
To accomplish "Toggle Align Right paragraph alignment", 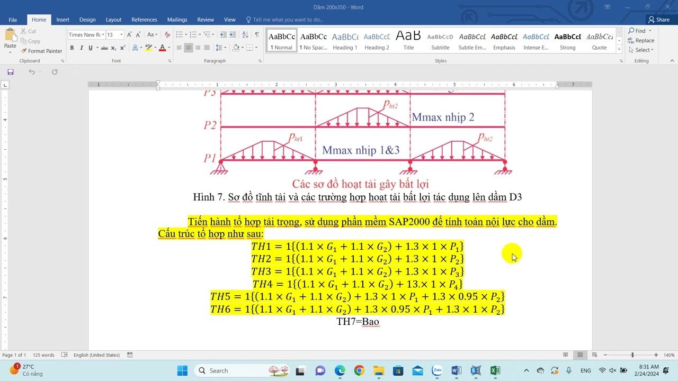I will pyautogui.click(x=198, y=48).
